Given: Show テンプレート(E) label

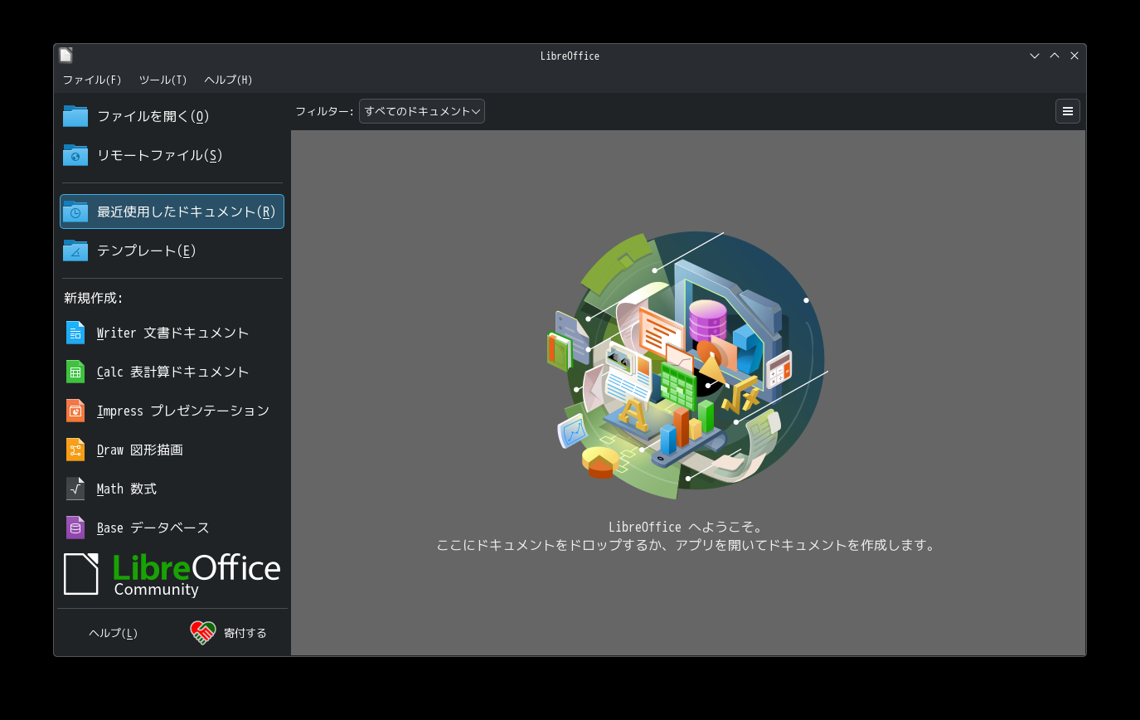Looking at the screenshot, I should click(x=147, y=251).
